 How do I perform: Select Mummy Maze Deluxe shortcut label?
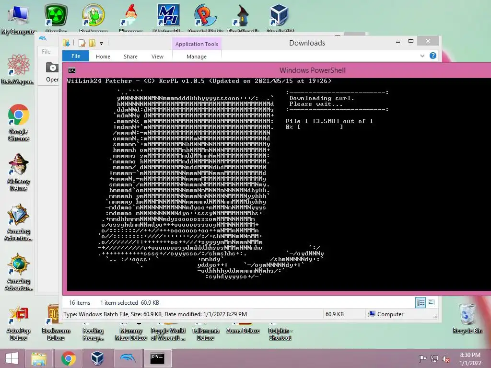pos(131,334)
